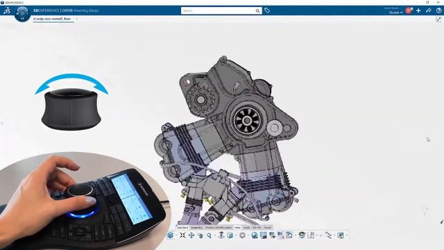Click the split-window layout icon

311,235
